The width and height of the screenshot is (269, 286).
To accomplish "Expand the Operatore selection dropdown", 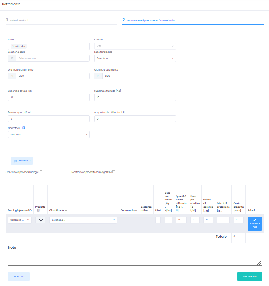I will [x=48, y=135].
